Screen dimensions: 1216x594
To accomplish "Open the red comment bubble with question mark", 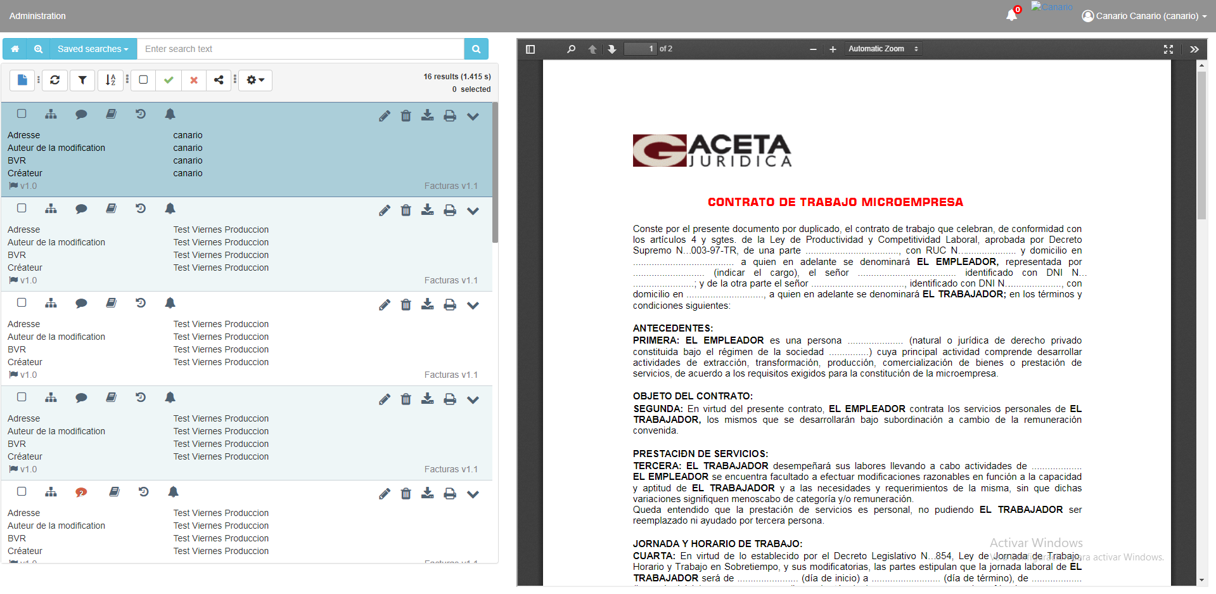I will click(x=81, y=493).
